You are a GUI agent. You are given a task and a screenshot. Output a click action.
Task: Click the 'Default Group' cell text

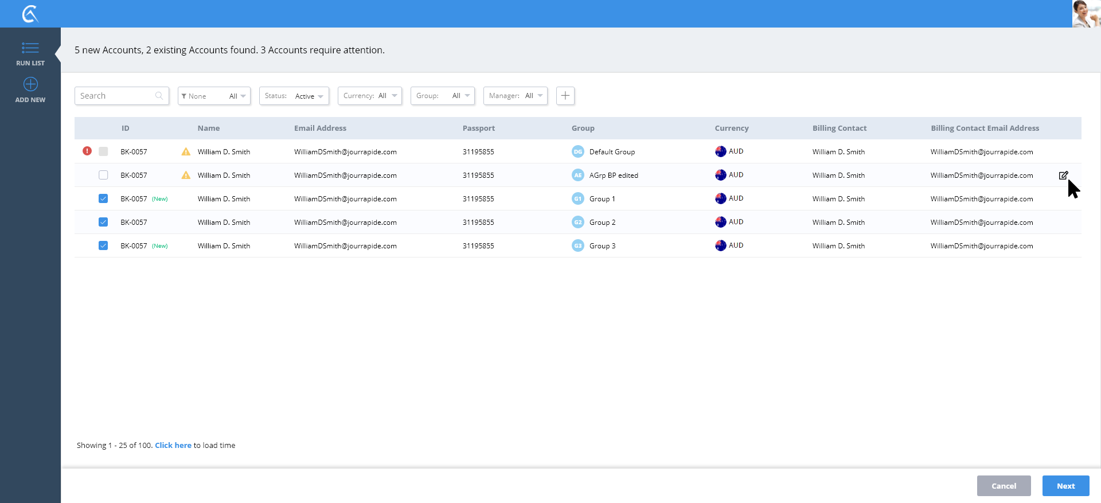coord(612,152)
